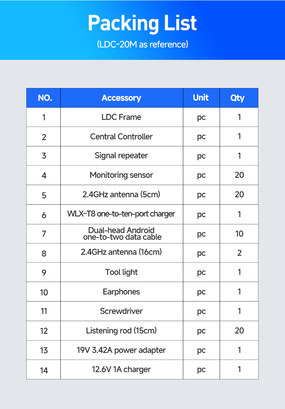
Task: Select the '19V 3.42A power adapter' cell
Action: [121, 350]
